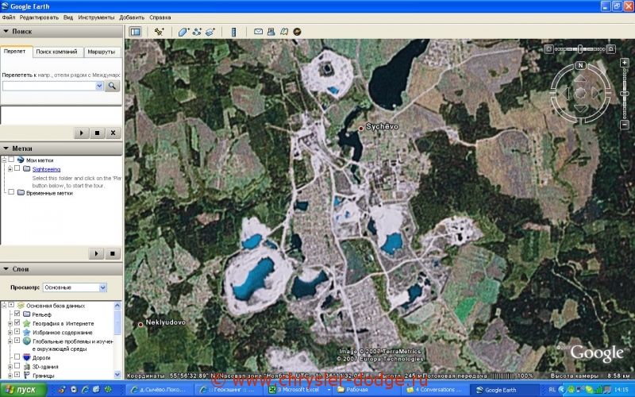This screenshot has width=635, height=397.
Task: Open the Добавить menu
Action: 132,17
